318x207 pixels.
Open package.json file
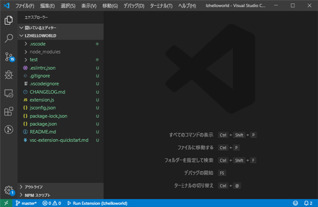tap(61, 124)
